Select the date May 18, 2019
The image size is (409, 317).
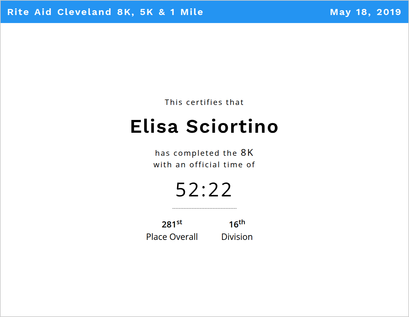[365, 12]
